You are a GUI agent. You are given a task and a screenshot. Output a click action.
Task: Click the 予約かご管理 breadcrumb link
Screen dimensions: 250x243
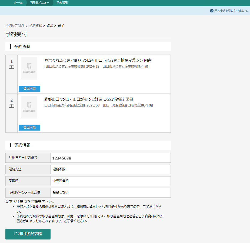pos(15,26)
